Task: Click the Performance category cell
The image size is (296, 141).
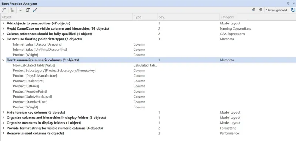Action: tap(229, 133)
